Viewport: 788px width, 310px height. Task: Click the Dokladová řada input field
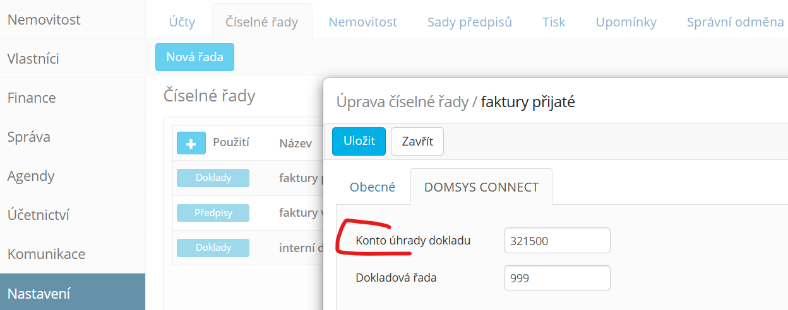558,278
